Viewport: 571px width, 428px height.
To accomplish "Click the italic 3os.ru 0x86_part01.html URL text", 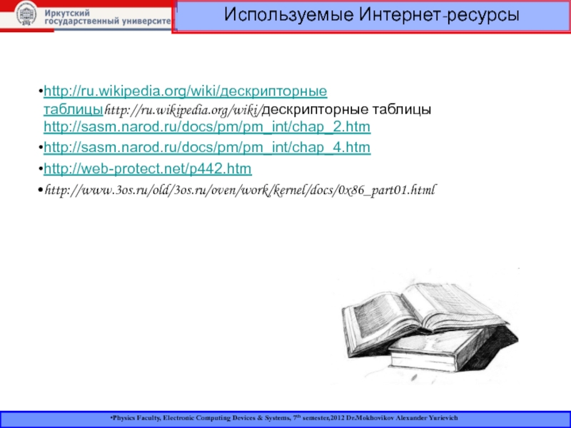I will (240, 190).
